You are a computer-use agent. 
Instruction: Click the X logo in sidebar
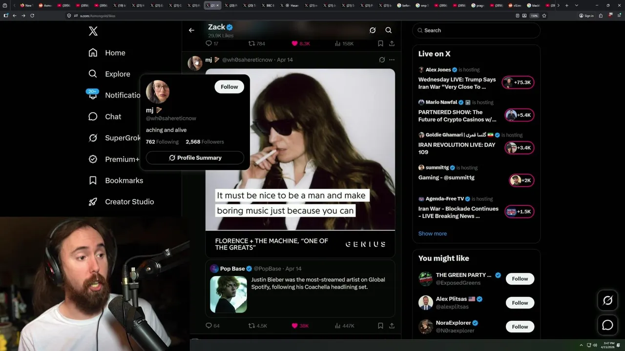(93, 31)
